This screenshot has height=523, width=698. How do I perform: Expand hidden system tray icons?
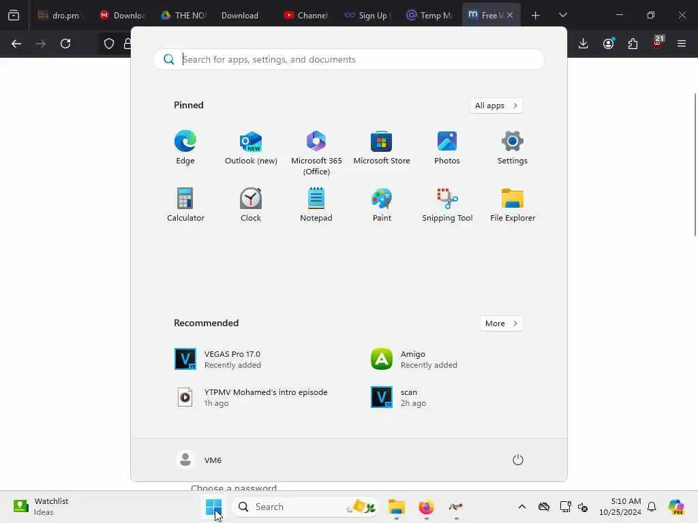click(x=521, y=507)
